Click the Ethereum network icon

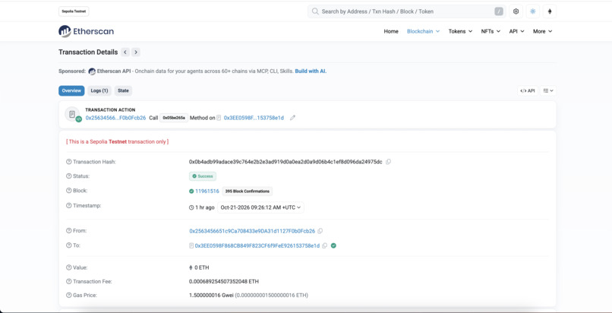point(550,11)
